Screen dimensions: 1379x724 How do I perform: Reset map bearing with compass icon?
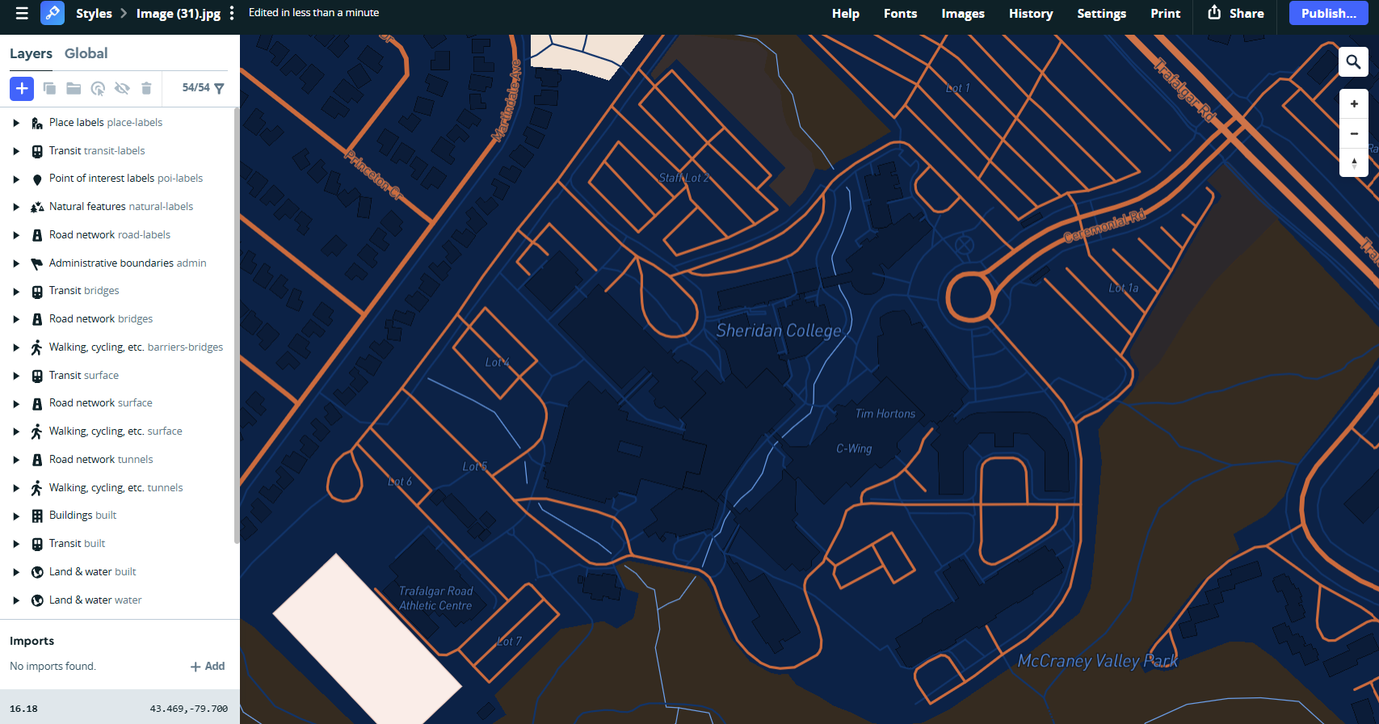click(x=1354, y=163)
